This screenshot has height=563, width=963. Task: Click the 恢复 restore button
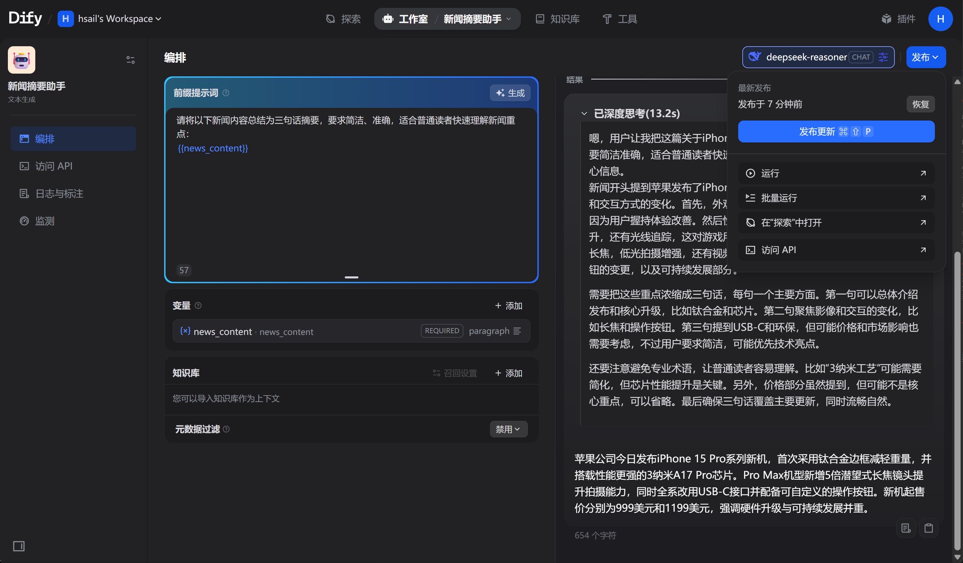(921, 104)
